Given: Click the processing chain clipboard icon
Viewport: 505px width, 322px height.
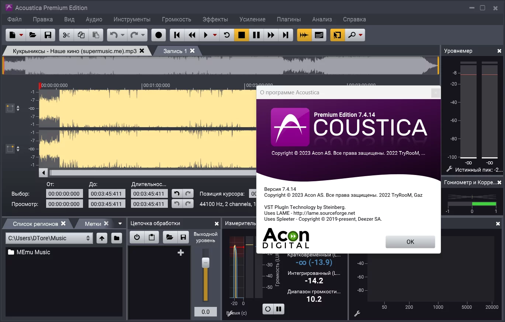Looking at the screenshot, I should pyautogui.click(x=152, y=237).
